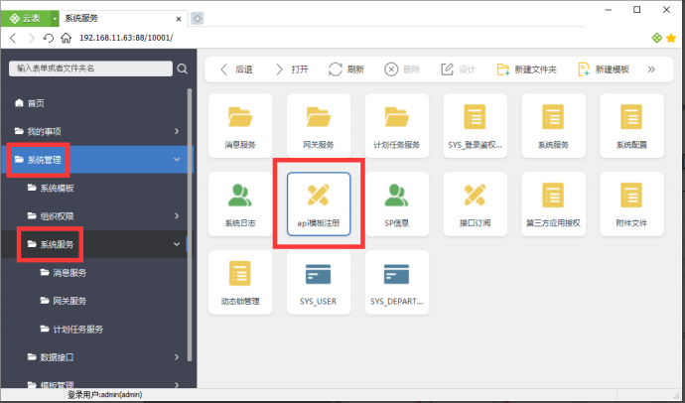This screenshot has width=685, height=403.
Task: Open the 消息服务 folder tile
Action: (x=240, y=126)
